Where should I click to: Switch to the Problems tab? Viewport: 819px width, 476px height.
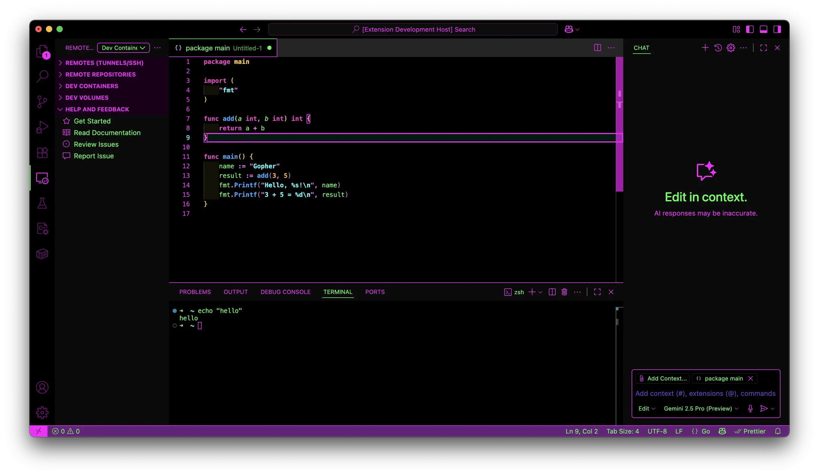pyautogui.click(x=195, y=292)
